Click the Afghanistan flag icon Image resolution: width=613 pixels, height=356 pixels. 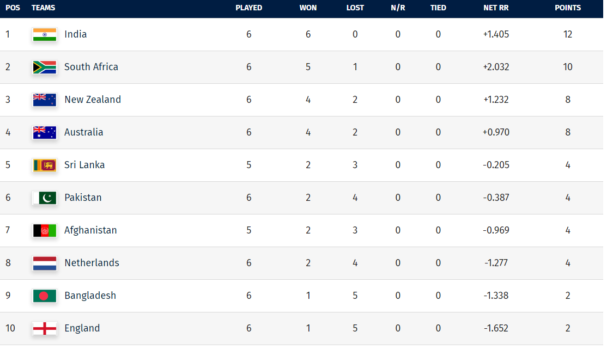44,230
